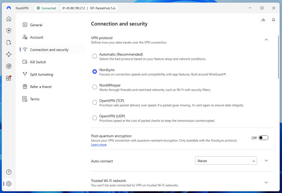
Task: Click Refer a friend gift icon
Action: tap(25, 87)
